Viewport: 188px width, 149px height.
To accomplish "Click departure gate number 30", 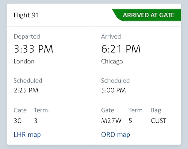I will coord(18,121).
